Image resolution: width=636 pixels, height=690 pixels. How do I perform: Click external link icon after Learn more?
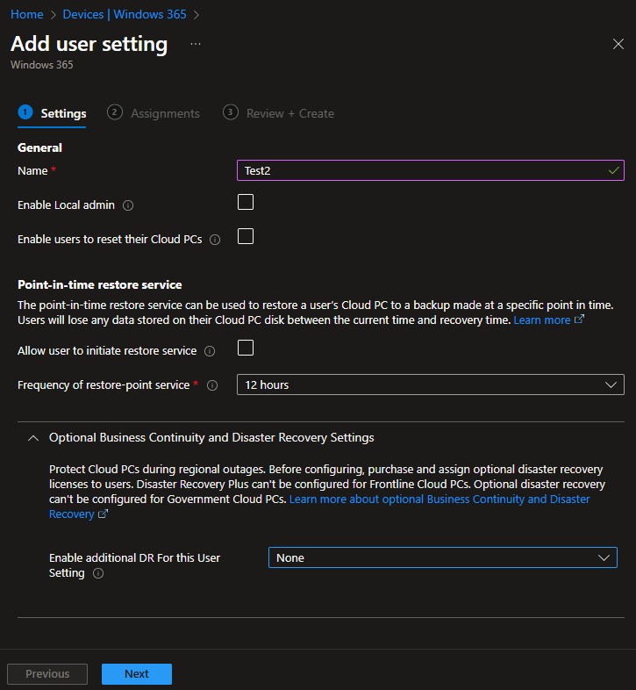[x=579, y=320]
